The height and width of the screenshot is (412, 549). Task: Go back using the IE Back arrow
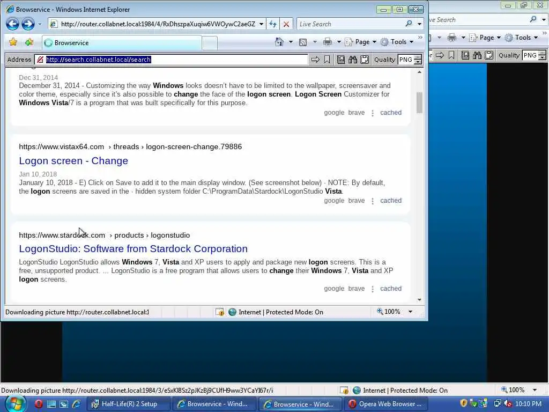13,24
